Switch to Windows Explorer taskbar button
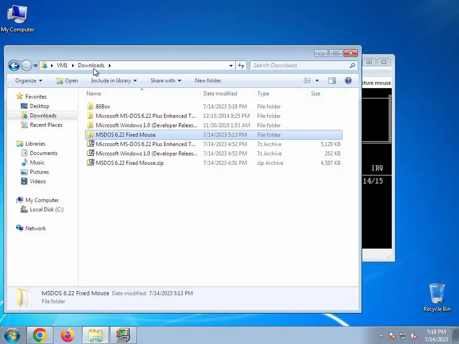Screen dimensions: 459x344 tap(95, 335)
